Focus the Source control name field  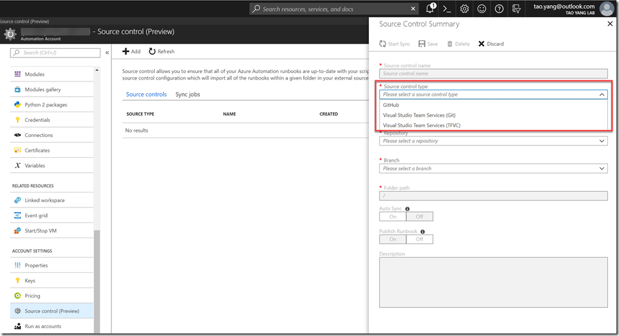pyautogui.click(x=493, y=73)
